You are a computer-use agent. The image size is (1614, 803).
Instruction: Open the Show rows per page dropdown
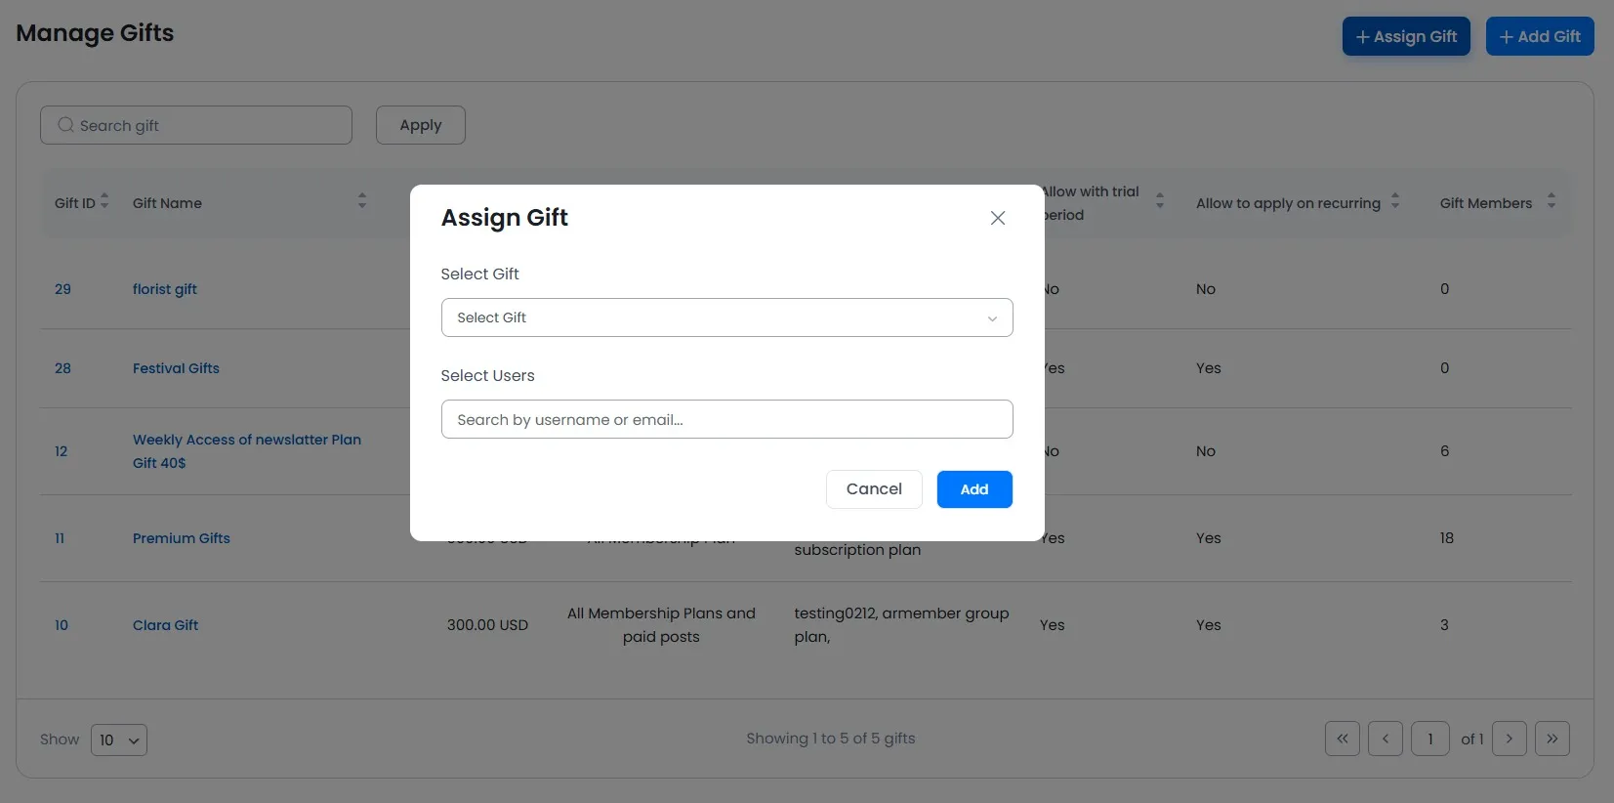click(x=119, y=740)
